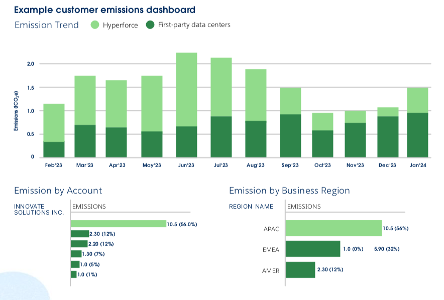Click the Emission Trend heading
This screenshot has height=300, width=444.
click(x=47, y=25)
